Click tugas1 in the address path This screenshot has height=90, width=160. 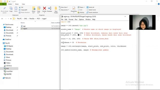(44, 19)
